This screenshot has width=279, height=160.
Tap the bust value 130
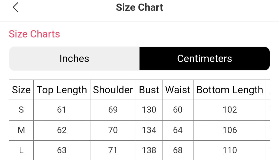[149, 110]
